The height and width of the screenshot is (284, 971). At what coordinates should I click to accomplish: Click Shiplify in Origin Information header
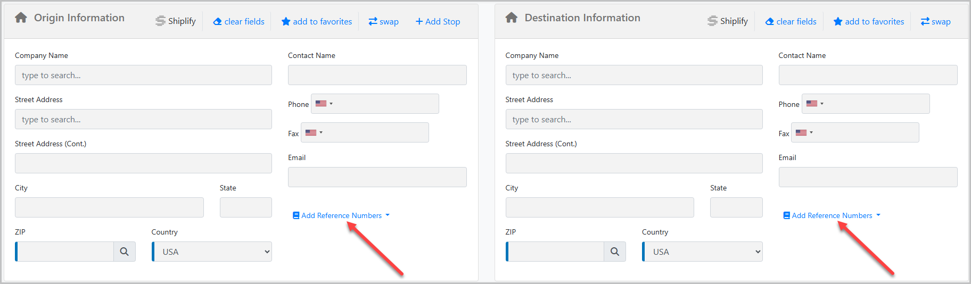176,21
